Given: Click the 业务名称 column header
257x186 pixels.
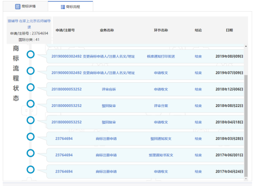Looking at the screenshot, I should pyautogui.click(x=107, y=30).
